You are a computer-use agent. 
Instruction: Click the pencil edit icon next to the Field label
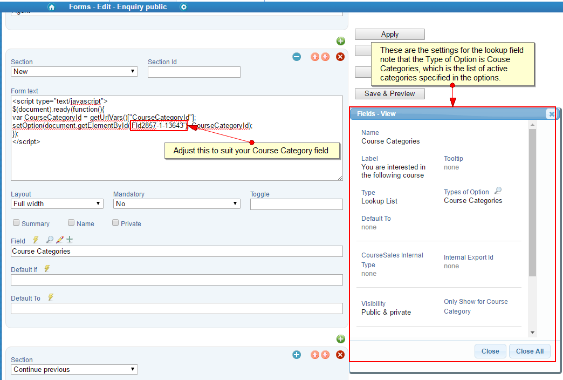60,240
